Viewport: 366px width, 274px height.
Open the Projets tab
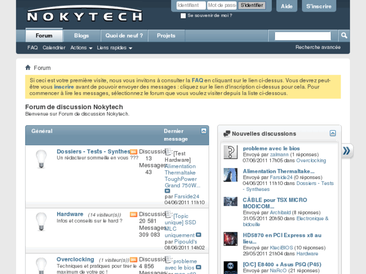click(166, 36)
